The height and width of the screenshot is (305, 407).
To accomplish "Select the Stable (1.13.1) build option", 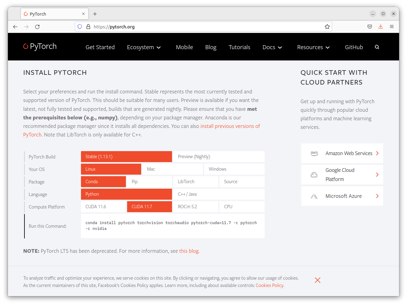I will (x=127, y=157).
